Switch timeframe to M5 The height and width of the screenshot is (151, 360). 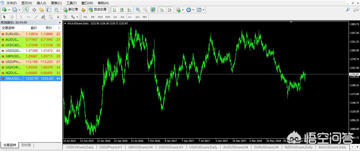[x=93, y=17]
